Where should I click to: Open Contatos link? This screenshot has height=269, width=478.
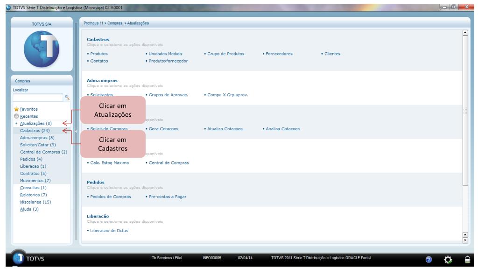(x=99, y=61)
